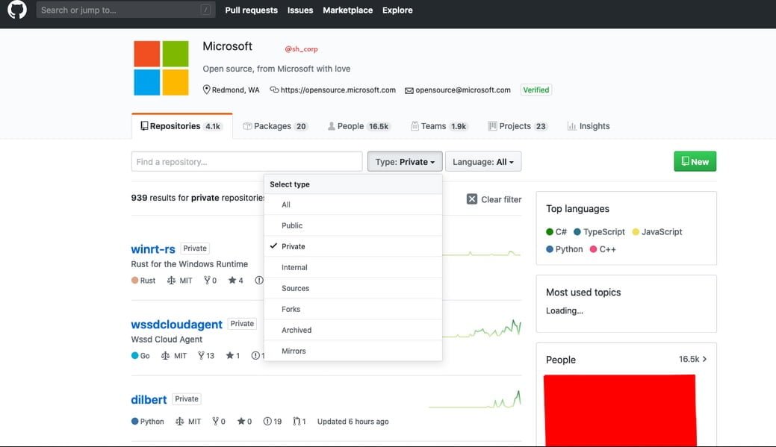Open https://opensource.microsoft.com link
Image resolution: width=776 pixels, height=447 pixels.
[338, 90]
